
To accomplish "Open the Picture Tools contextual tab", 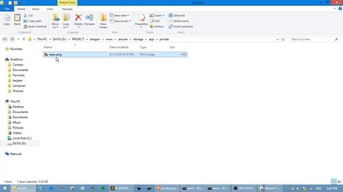I will pos(68,3).
